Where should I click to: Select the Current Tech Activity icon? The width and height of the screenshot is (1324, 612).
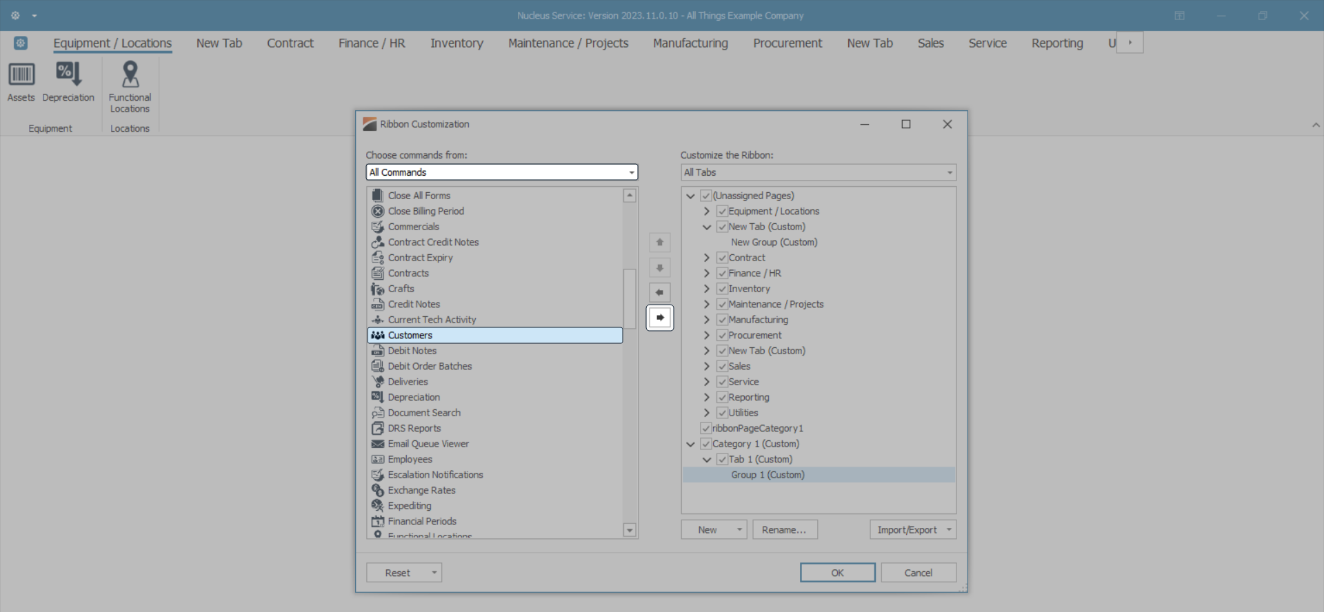378,320
